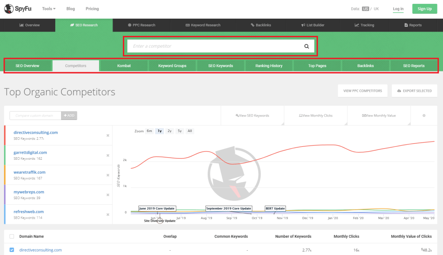Open refreshweb.com competitor link
Screen dimensions: 443x255
click(29, 211)
